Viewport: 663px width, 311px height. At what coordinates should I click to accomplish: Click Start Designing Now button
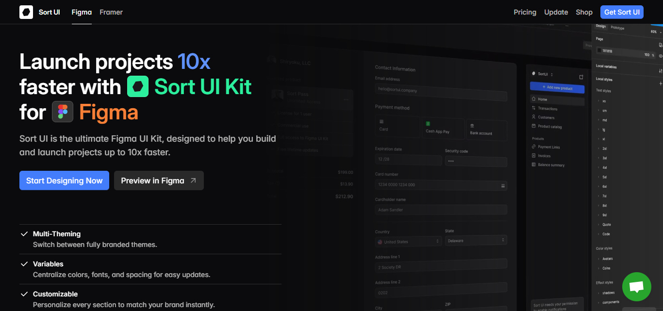click(64, 180)
